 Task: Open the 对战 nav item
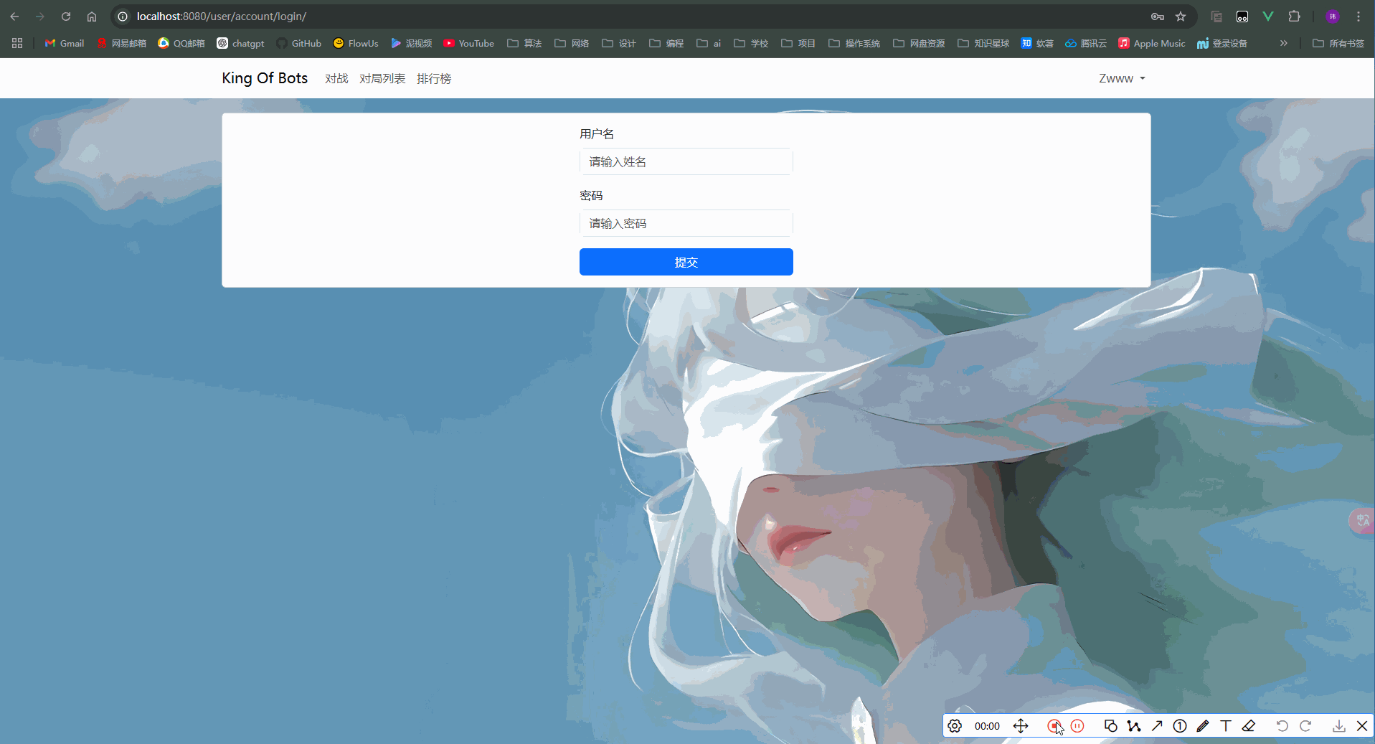pos(336,78)
